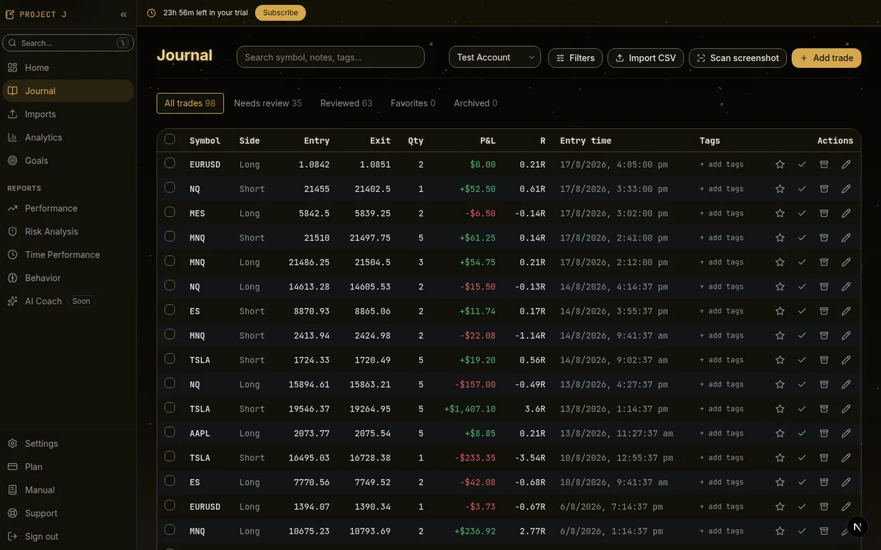Viewport: 881px width, 550px height.
Task: Tick the TSLA 19546.37 row checkbox
Action: (170, 407)
